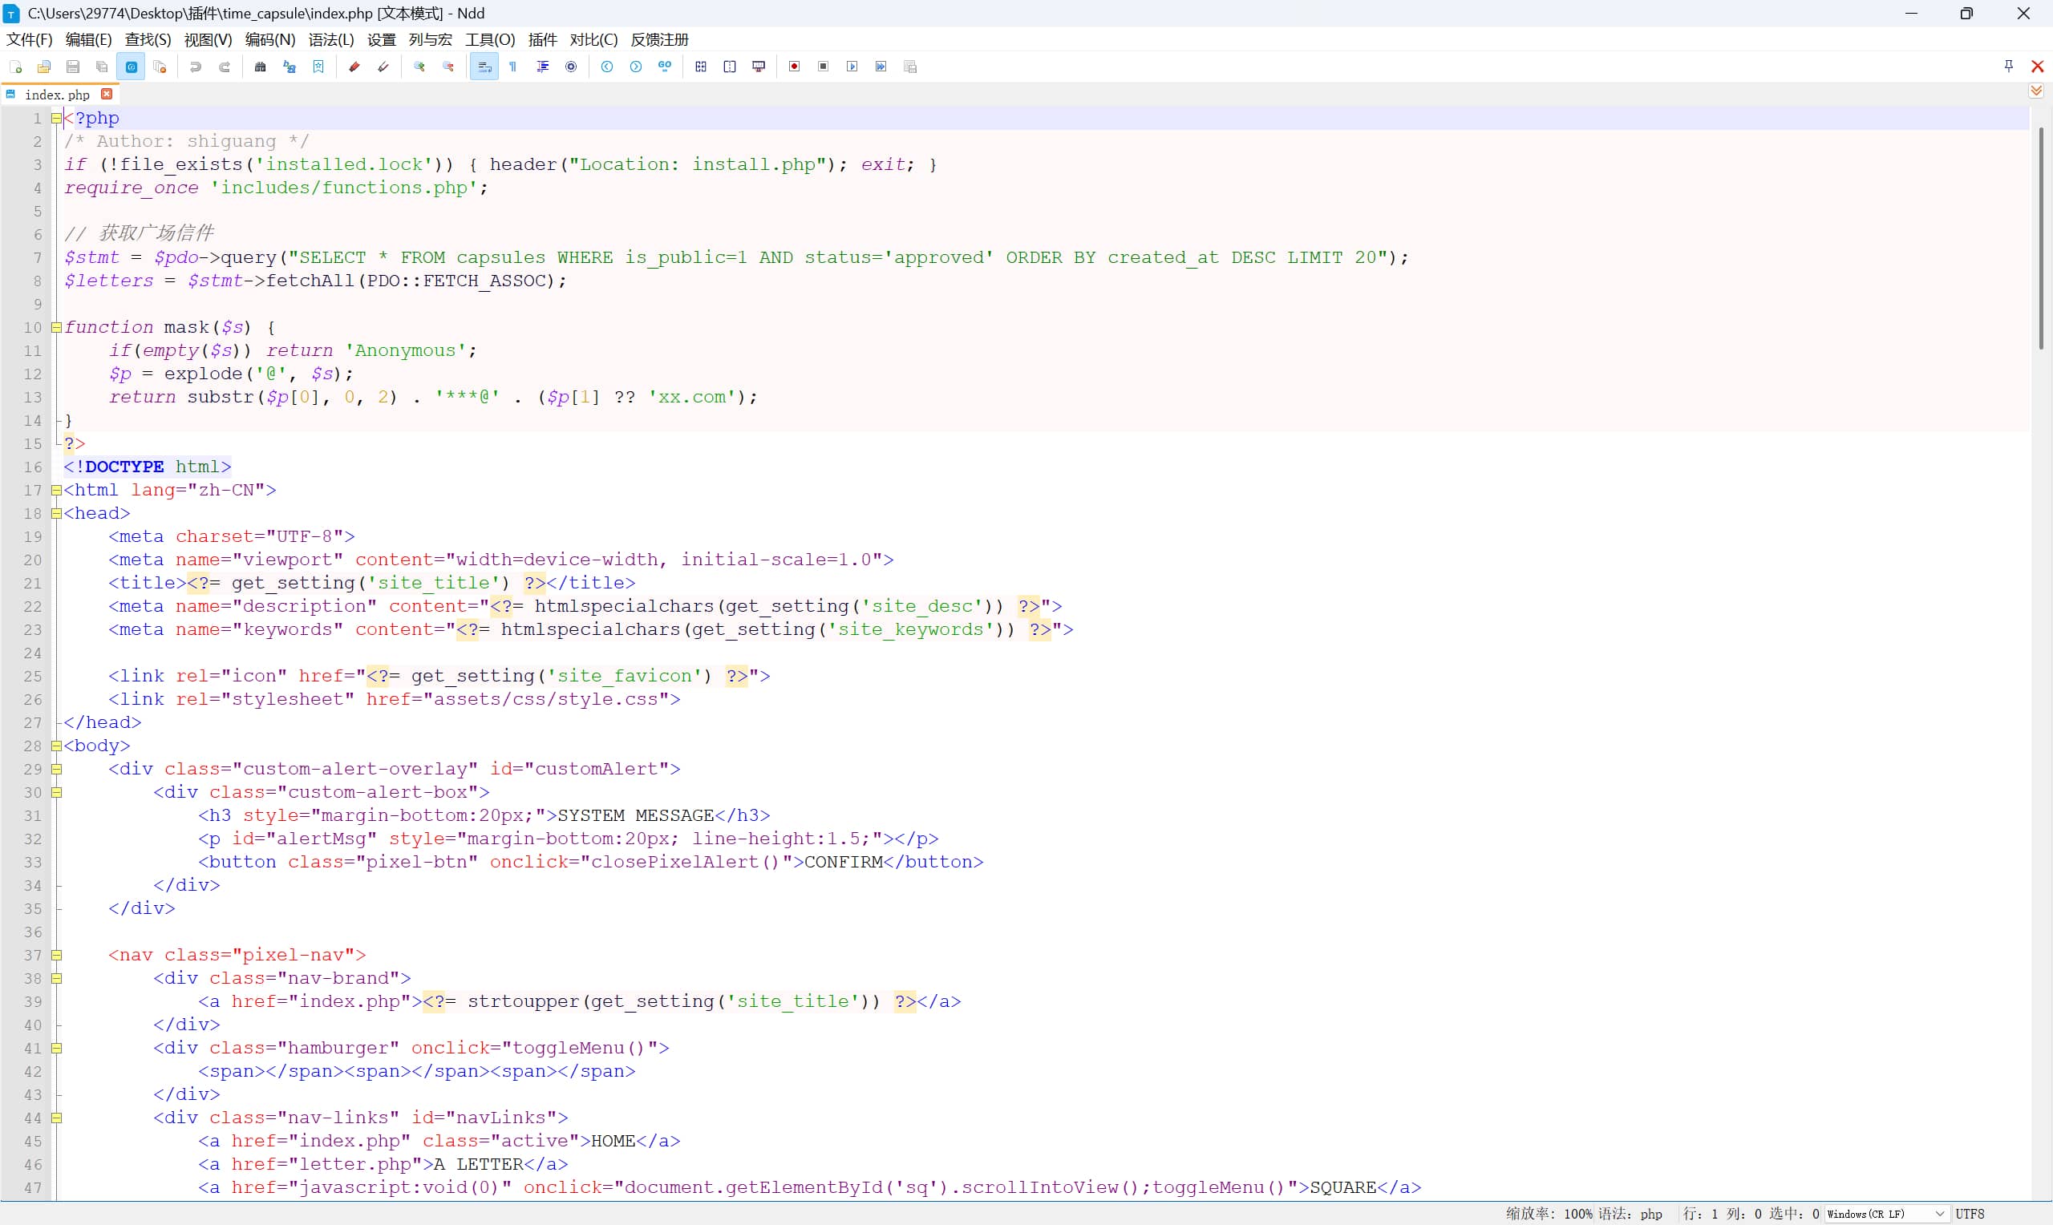Screen dimensions: 2053x1225
Task: Open the 语法(L) menu
Action: (331, 39)
